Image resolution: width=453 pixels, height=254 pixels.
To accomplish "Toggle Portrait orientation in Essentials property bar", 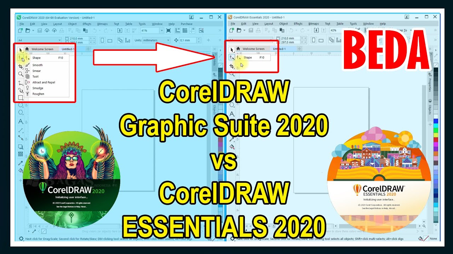I will tap(314, 40).
